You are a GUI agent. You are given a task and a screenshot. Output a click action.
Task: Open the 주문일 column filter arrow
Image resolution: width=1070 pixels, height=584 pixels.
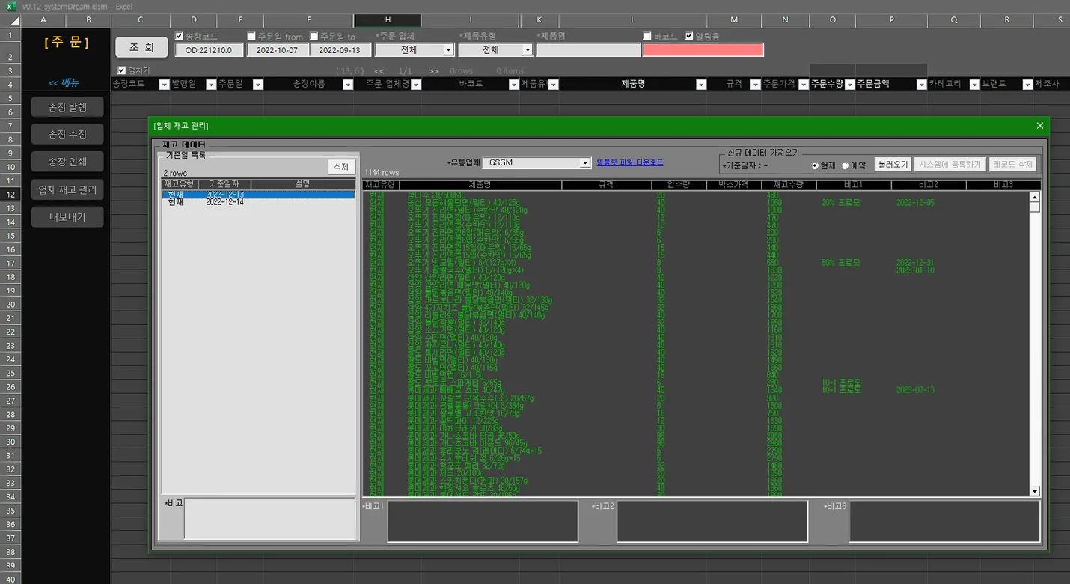tap(258, 85)
